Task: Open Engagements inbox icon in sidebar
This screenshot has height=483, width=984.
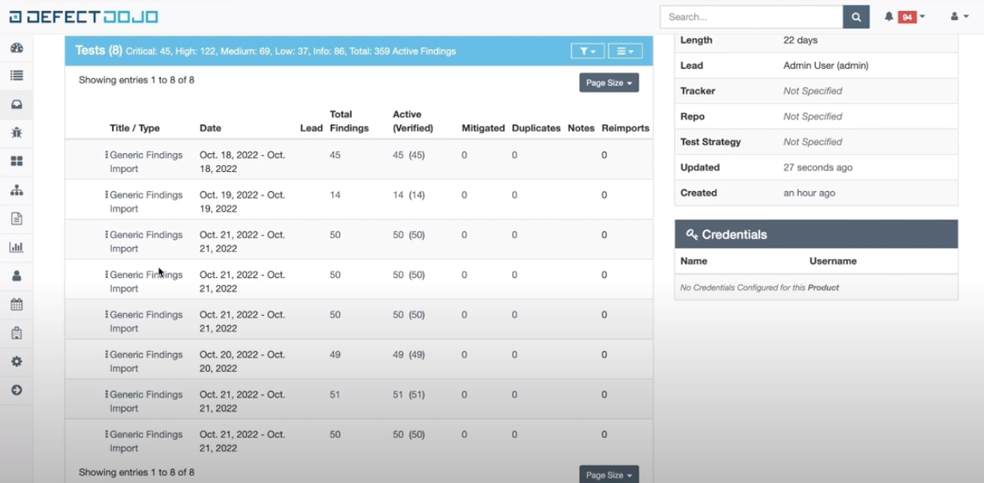Action: click(17, 105)
